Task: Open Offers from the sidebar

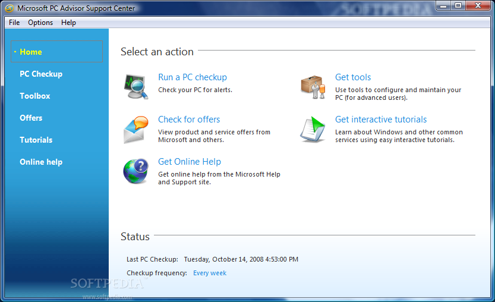Action: (31, 118)
